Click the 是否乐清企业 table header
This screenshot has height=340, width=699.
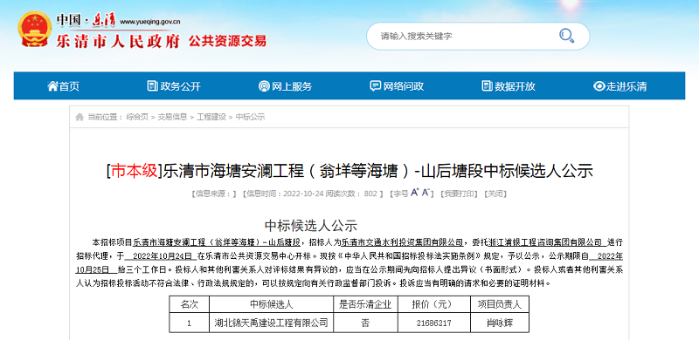(x=365, y=305)
